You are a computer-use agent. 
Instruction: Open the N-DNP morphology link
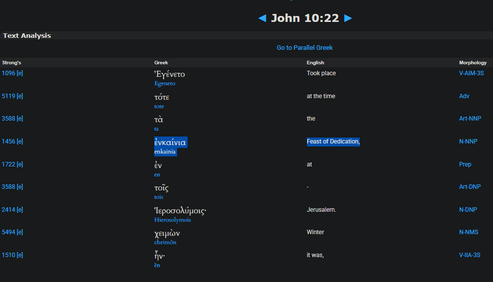point(468,210)
